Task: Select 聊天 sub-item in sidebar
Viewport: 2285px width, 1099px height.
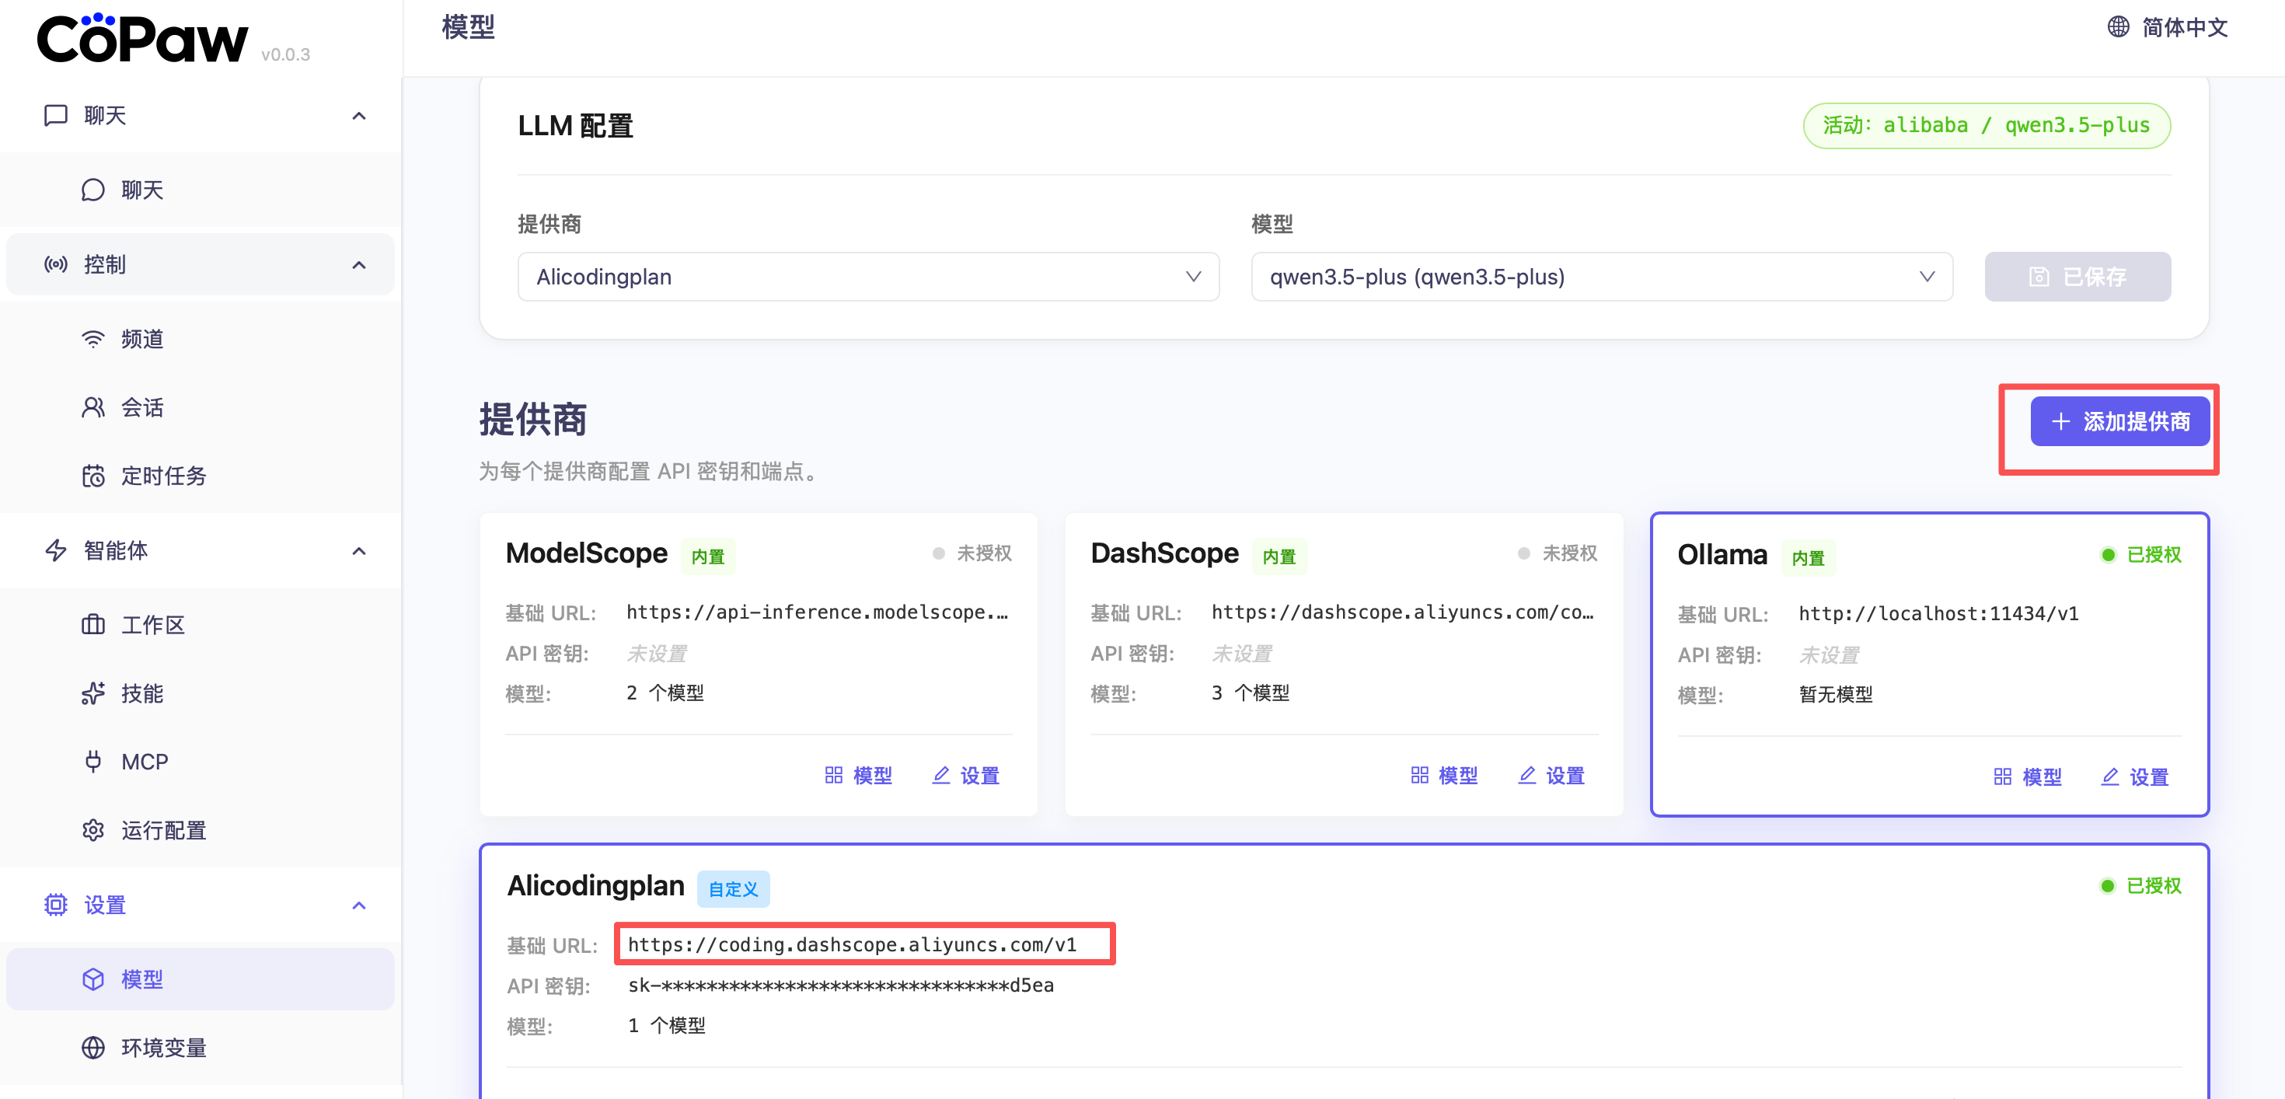Action: (x=142, y=190)
